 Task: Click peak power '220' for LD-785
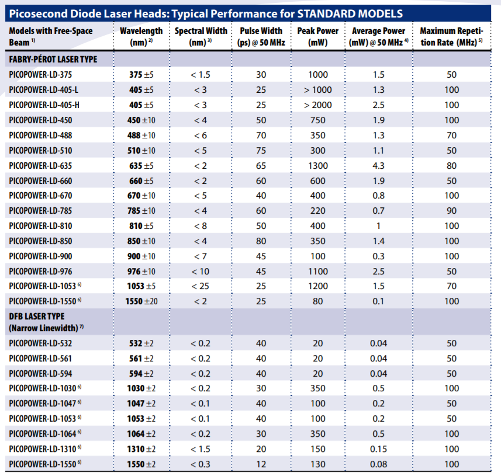(318, 211)
